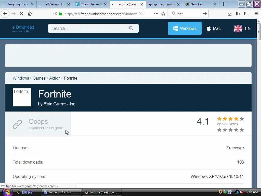This screenshot has width=261, height=196.
Task: Click the green secure padlock icon
Action: pyautogui.click(x=60, y=14)
